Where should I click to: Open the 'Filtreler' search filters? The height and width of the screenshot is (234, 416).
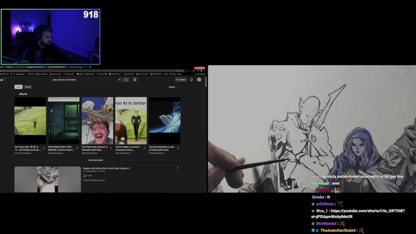pos(172,87)
